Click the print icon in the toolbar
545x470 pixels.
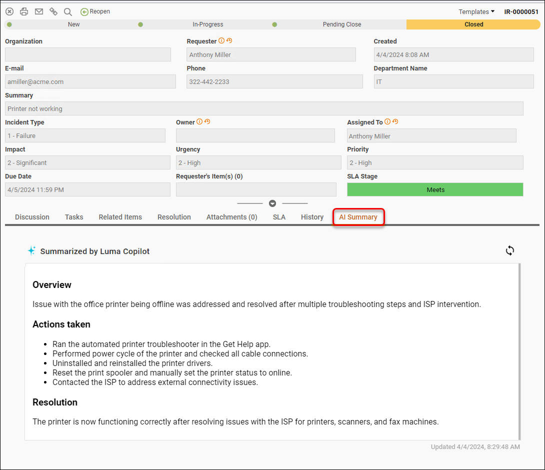(23, 11)
